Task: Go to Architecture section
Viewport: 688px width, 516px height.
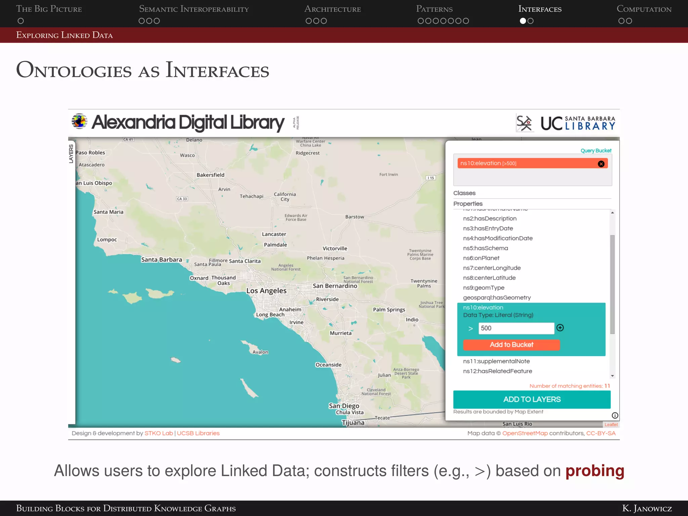Action: click(333, 9)
